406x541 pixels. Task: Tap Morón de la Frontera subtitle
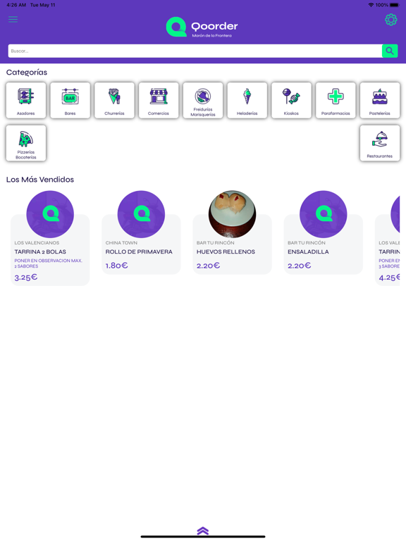tap(212, 35)
